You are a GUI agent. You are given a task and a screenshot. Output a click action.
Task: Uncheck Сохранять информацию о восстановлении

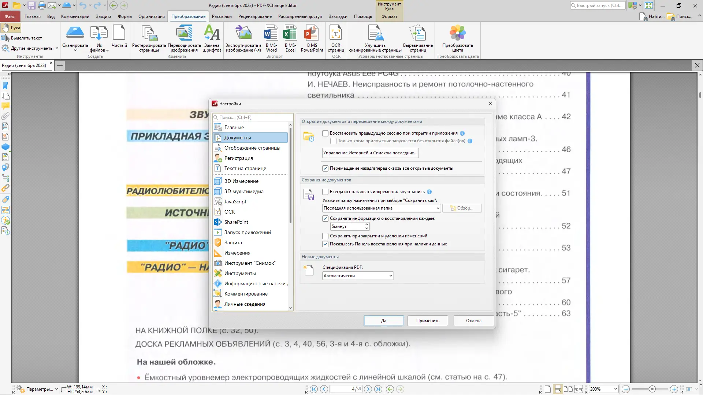click(326, 218)
